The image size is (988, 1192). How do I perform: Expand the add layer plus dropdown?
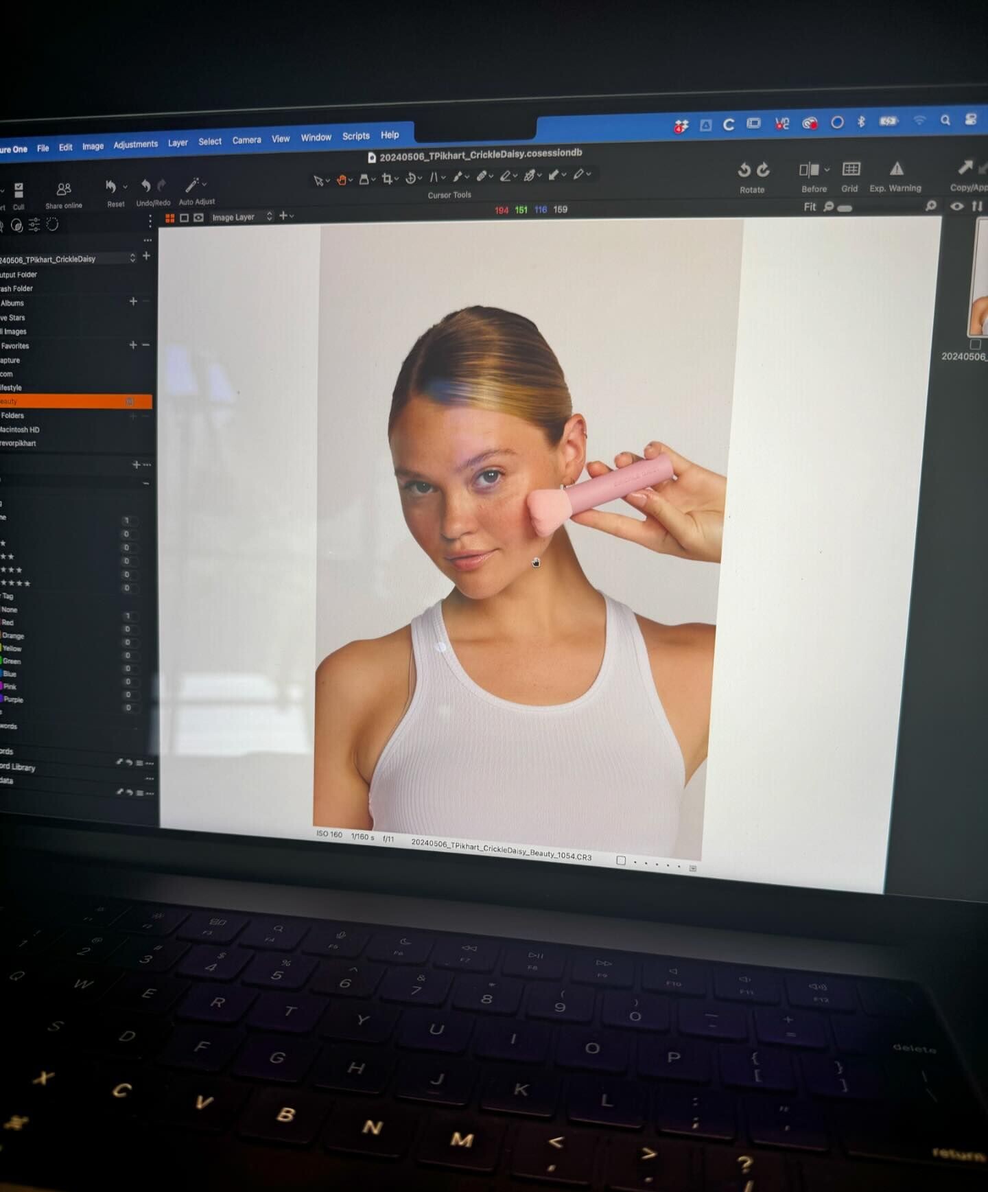[286, 215]
